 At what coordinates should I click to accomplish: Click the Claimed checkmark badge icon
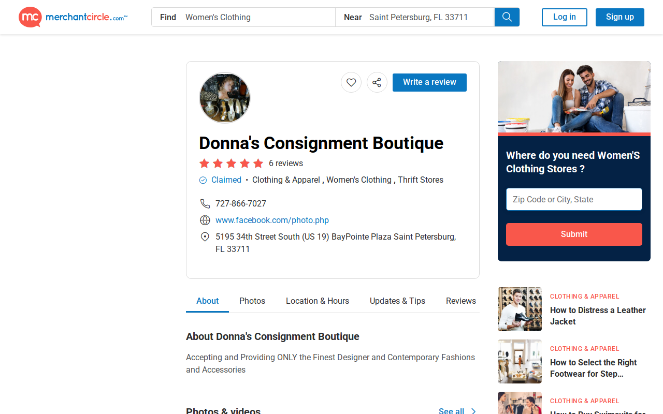click(203, 180)
